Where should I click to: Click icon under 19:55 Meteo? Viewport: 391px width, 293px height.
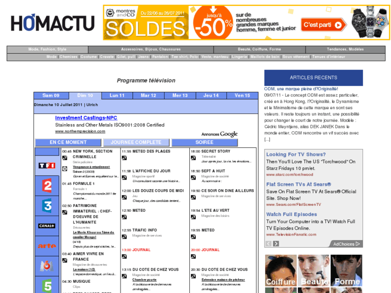pyautogui.click(x=194, y=237)
